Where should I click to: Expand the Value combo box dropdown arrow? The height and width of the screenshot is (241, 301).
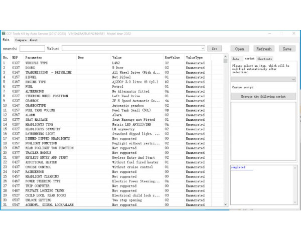202,49
